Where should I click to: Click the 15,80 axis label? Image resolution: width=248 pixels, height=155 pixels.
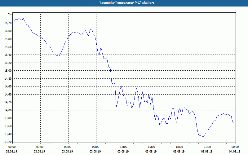8,39
